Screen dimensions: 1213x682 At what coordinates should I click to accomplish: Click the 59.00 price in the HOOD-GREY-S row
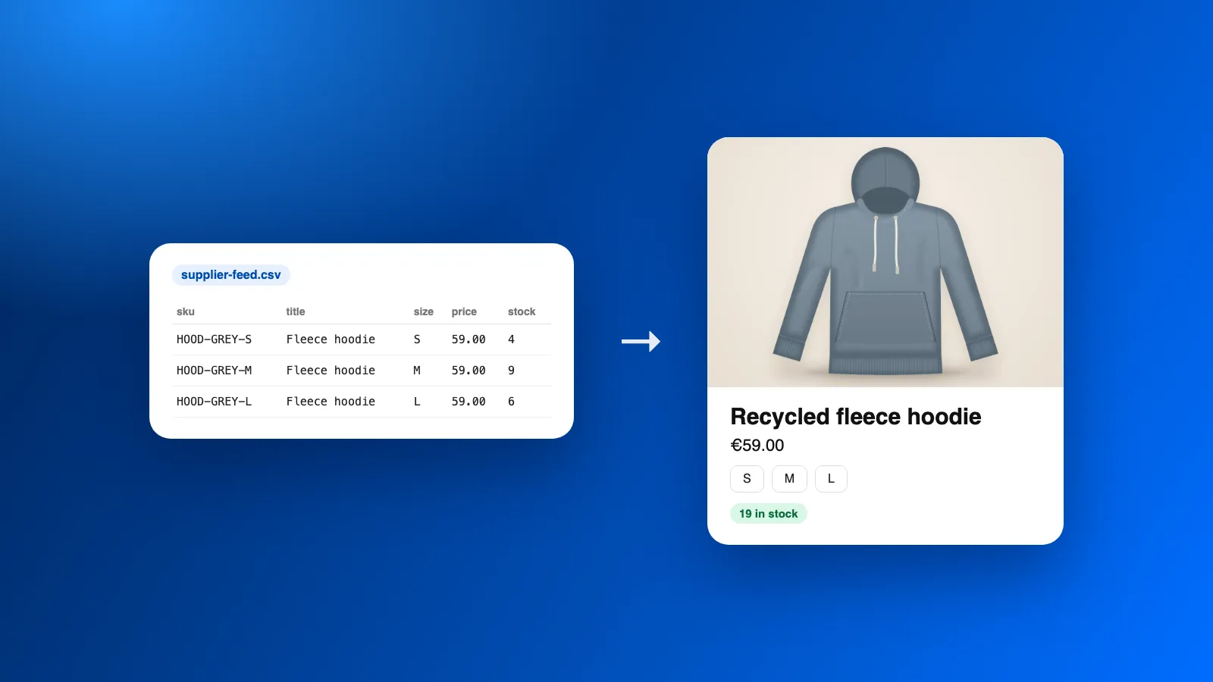[x=469, y=339]
